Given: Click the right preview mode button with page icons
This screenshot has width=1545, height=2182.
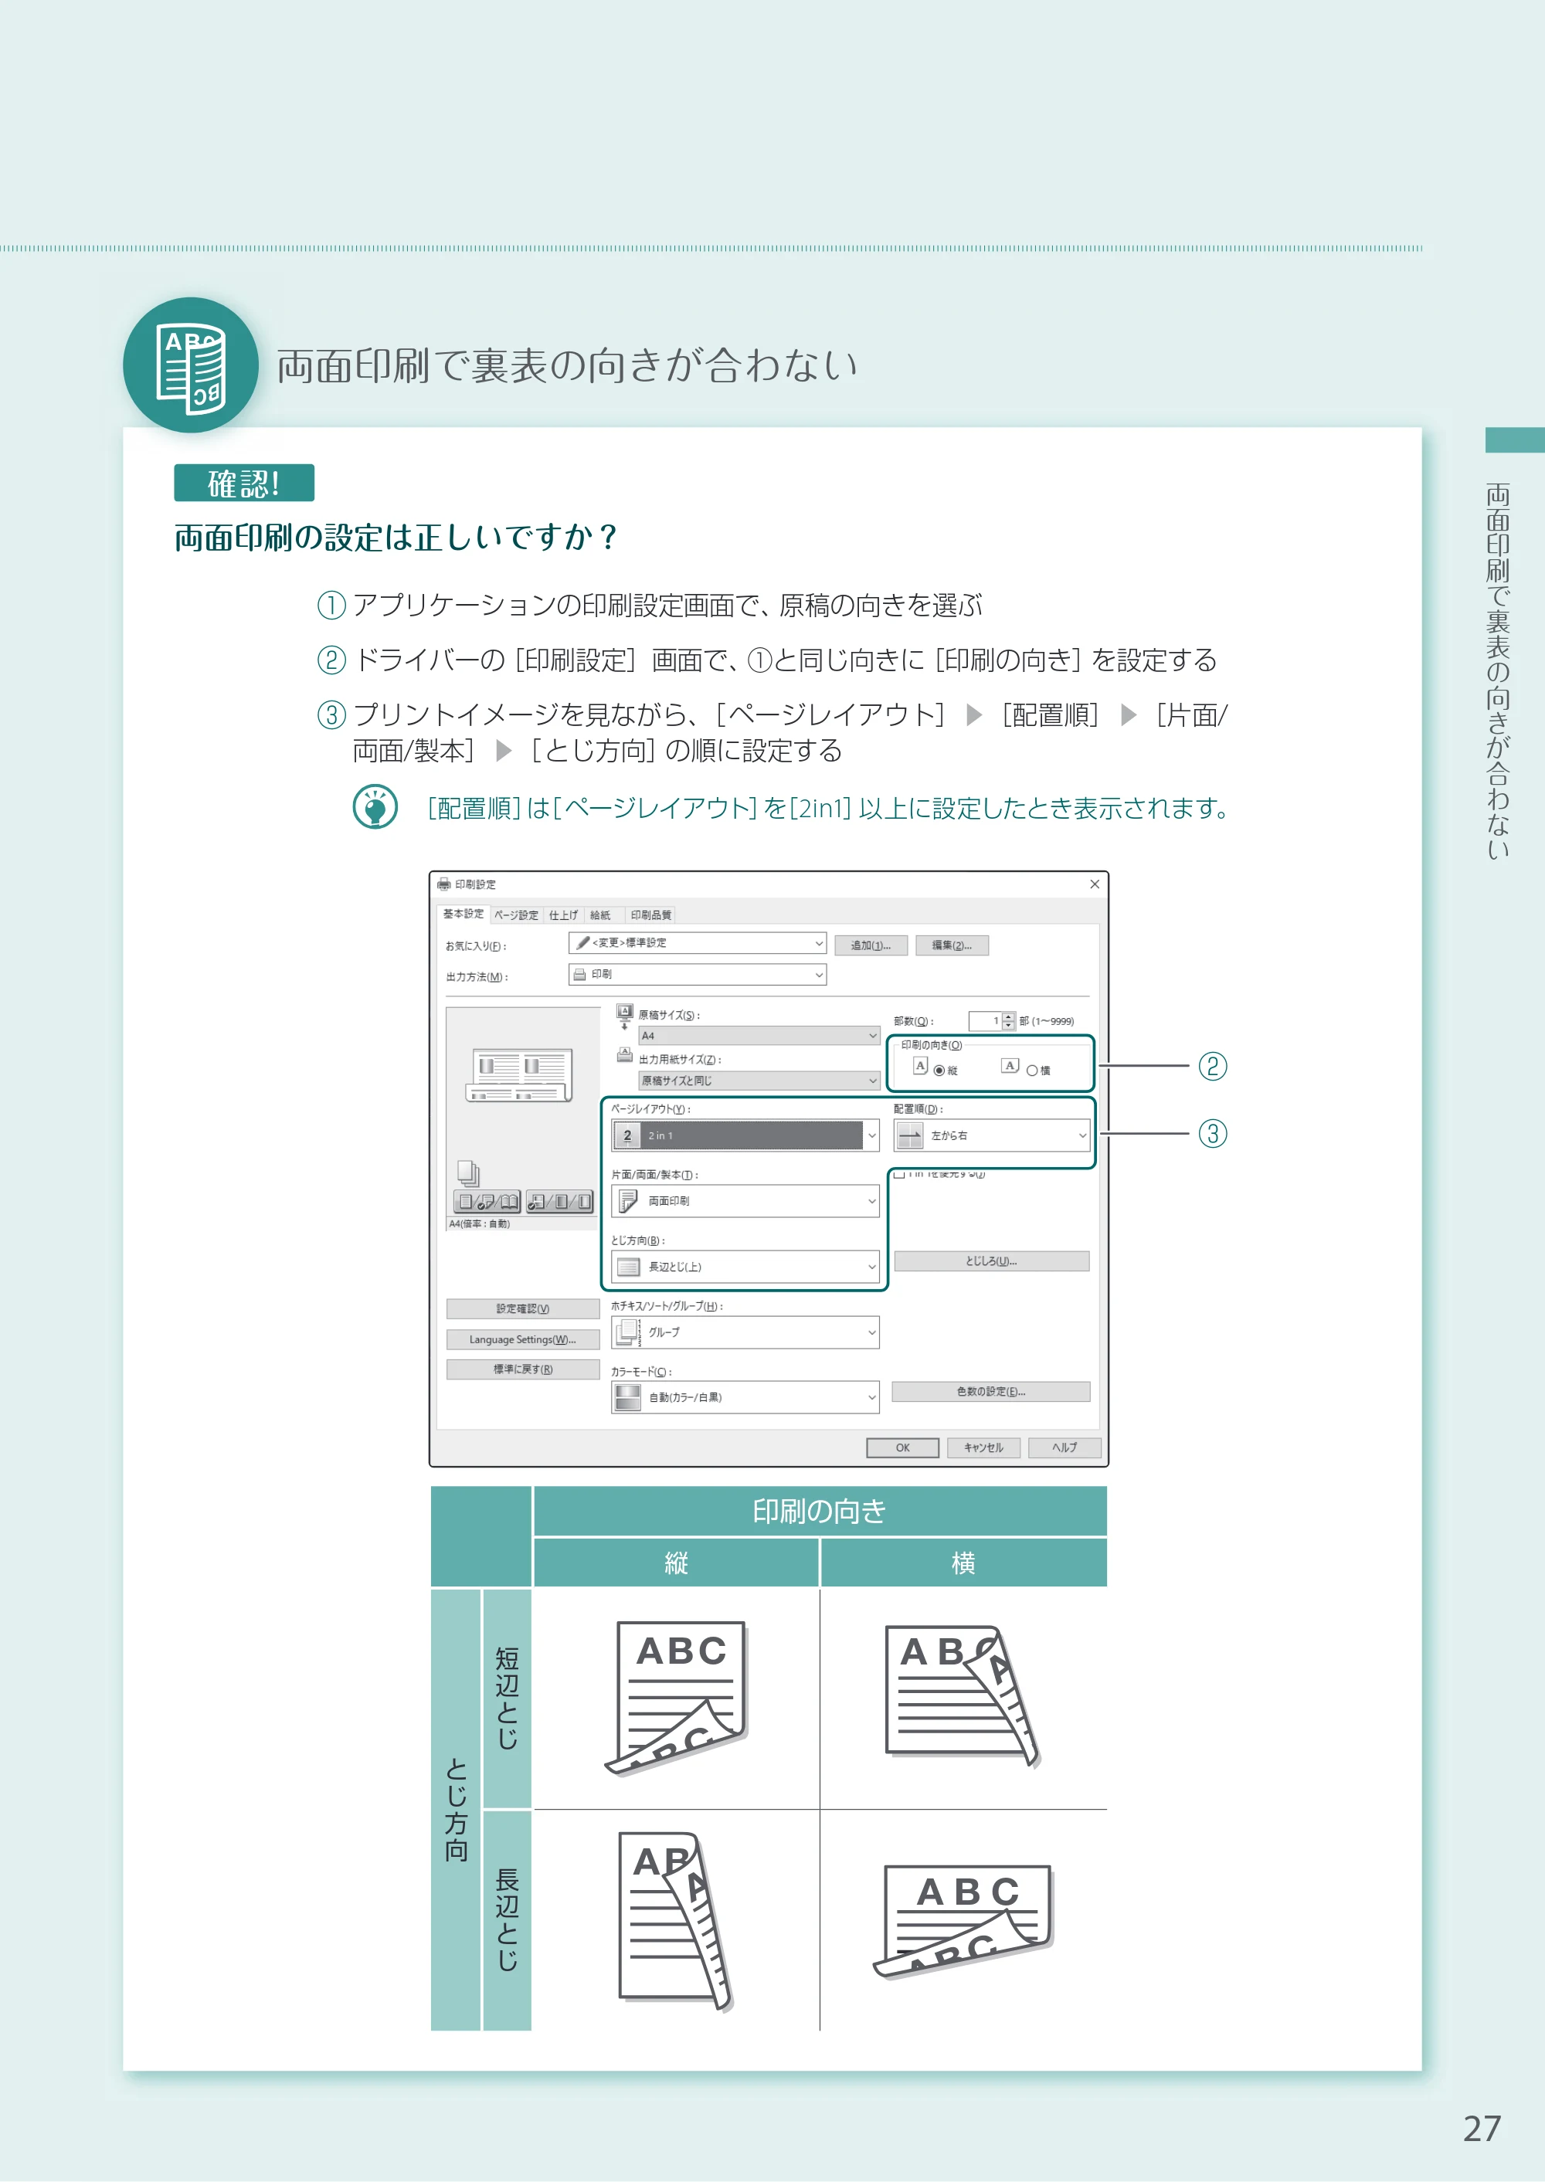Looking at the screenshot, I should click(x=559, y=1201).
